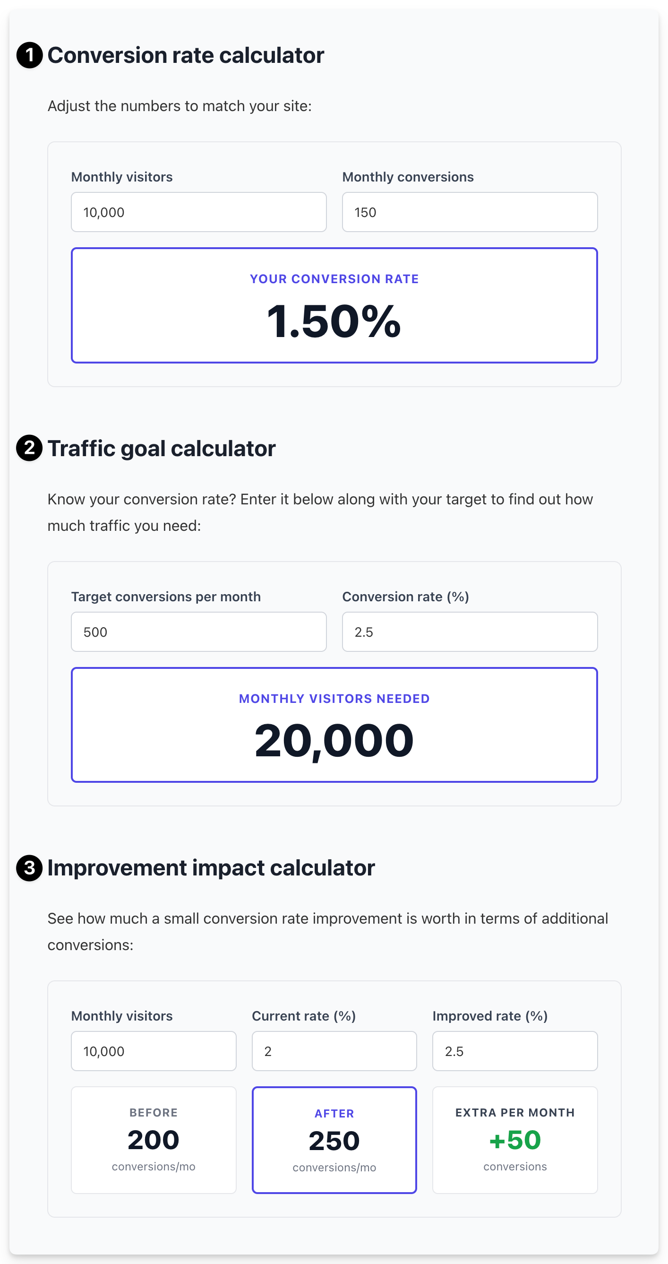Click the 1.50% conversion rate result
The height and width of the screenshot is (1264, 668).
tap(334, 321)
